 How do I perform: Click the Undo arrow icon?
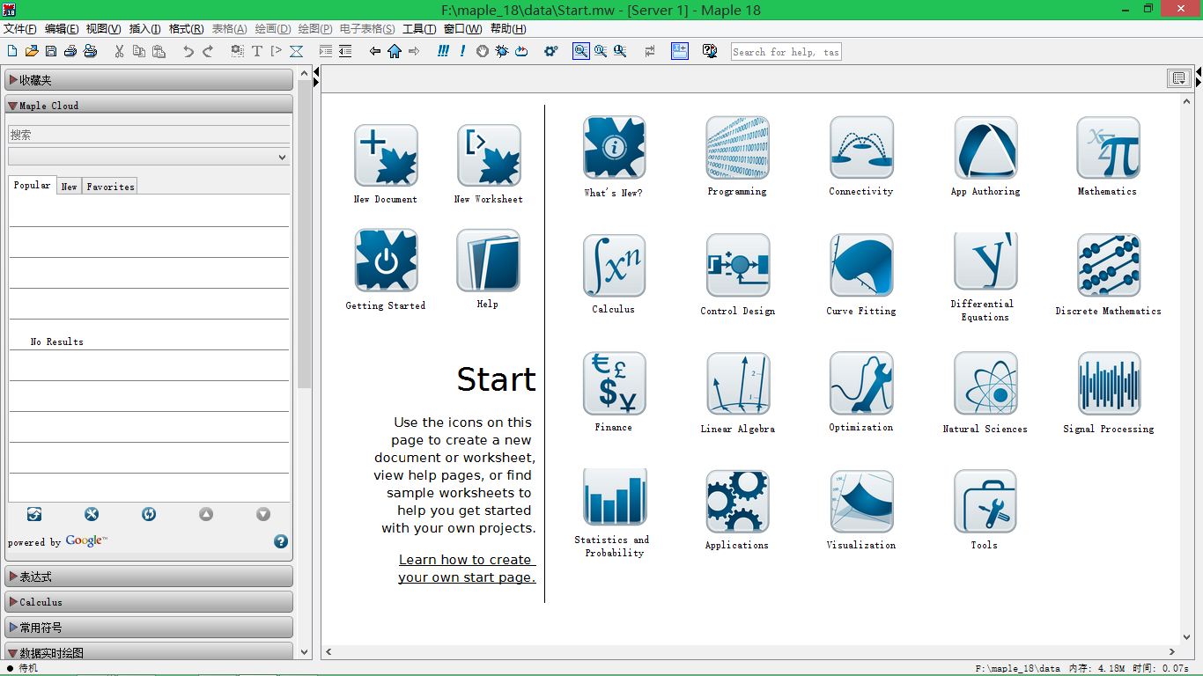coord(188,52)
